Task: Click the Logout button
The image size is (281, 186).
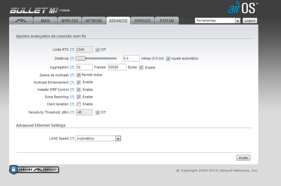Action: (250, 21)
